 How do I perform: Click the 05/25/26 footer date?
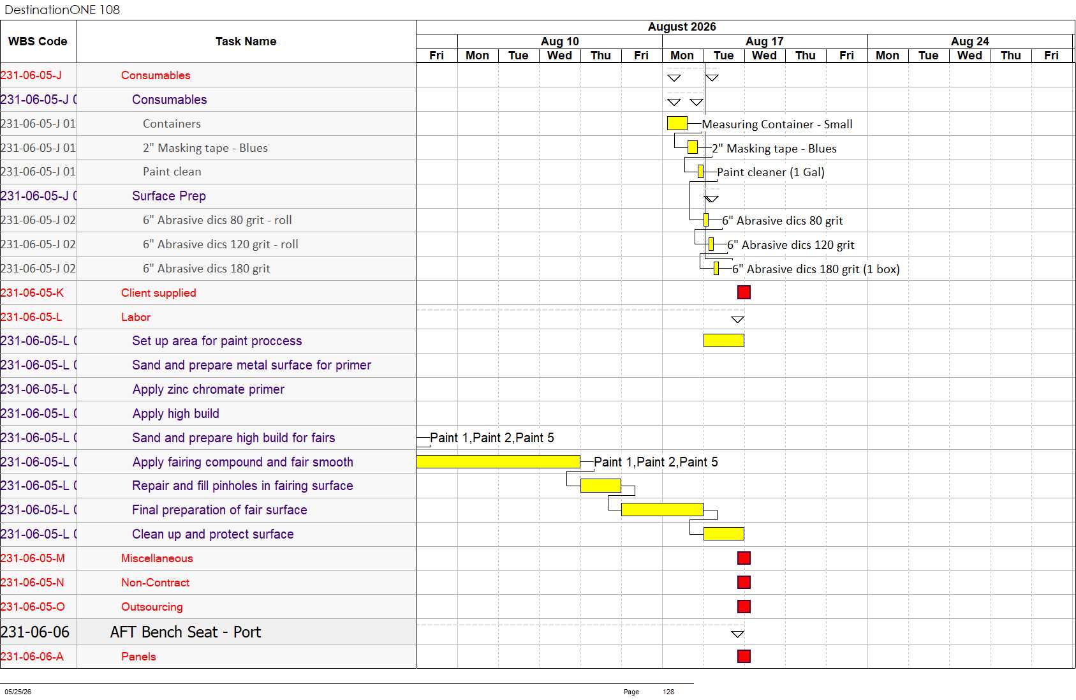18,692
